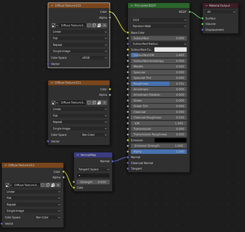Collapse the Diffuse Texture.010 node
The width and height of the screenshot is (245, 232).
(52, 6)
